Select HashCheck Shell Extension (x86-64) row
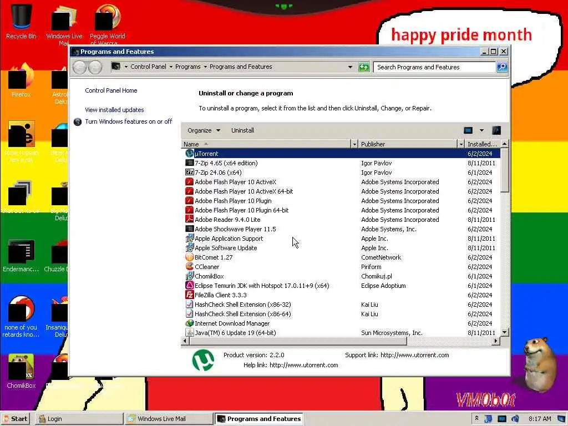This screenshot has height=426, width=568. tap(341, 314)
